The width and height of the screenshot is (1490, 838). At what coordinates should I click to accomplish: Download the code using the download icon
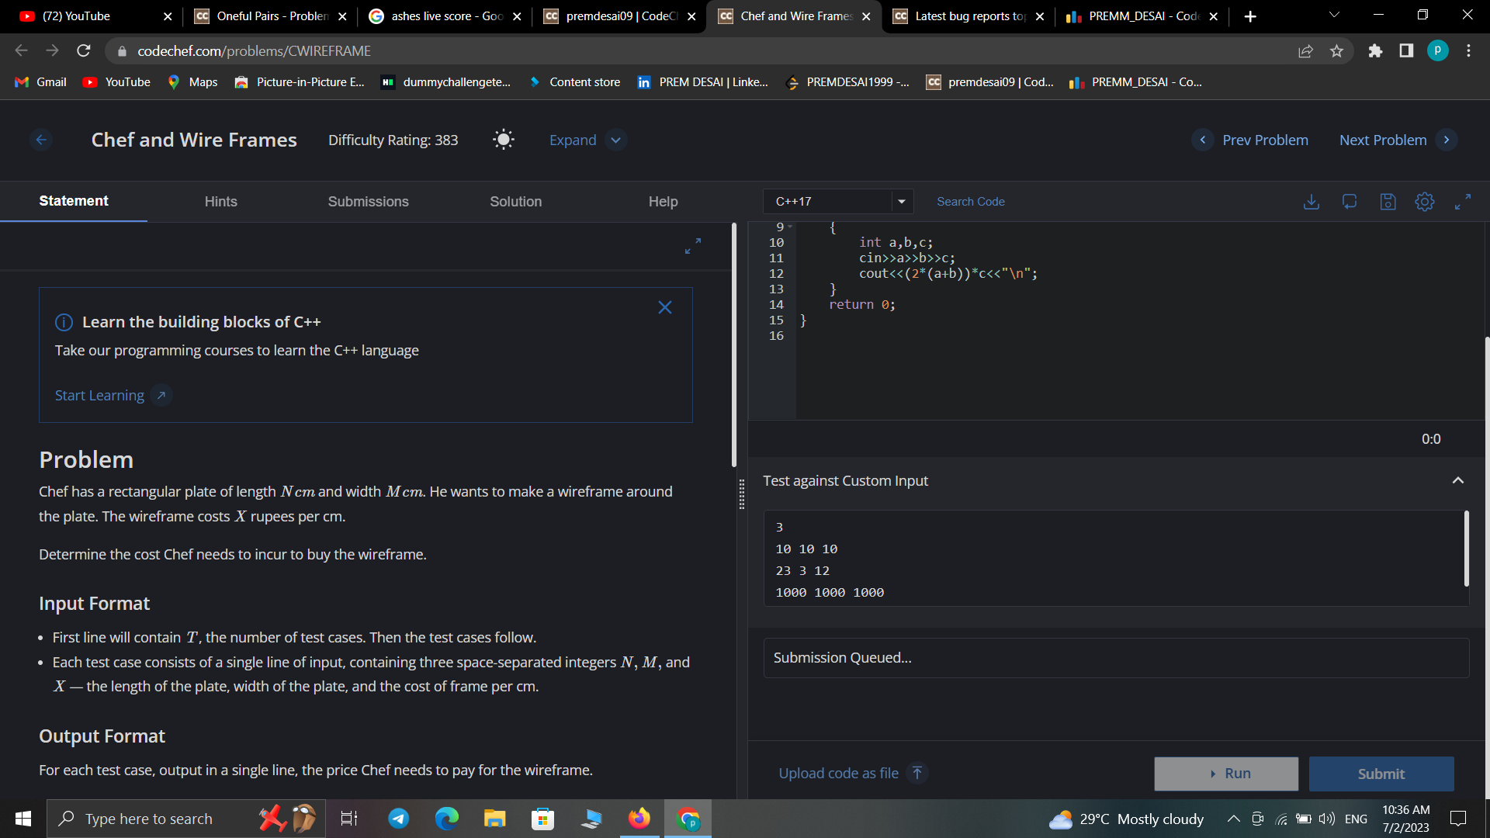click(x=1312, y=202)
